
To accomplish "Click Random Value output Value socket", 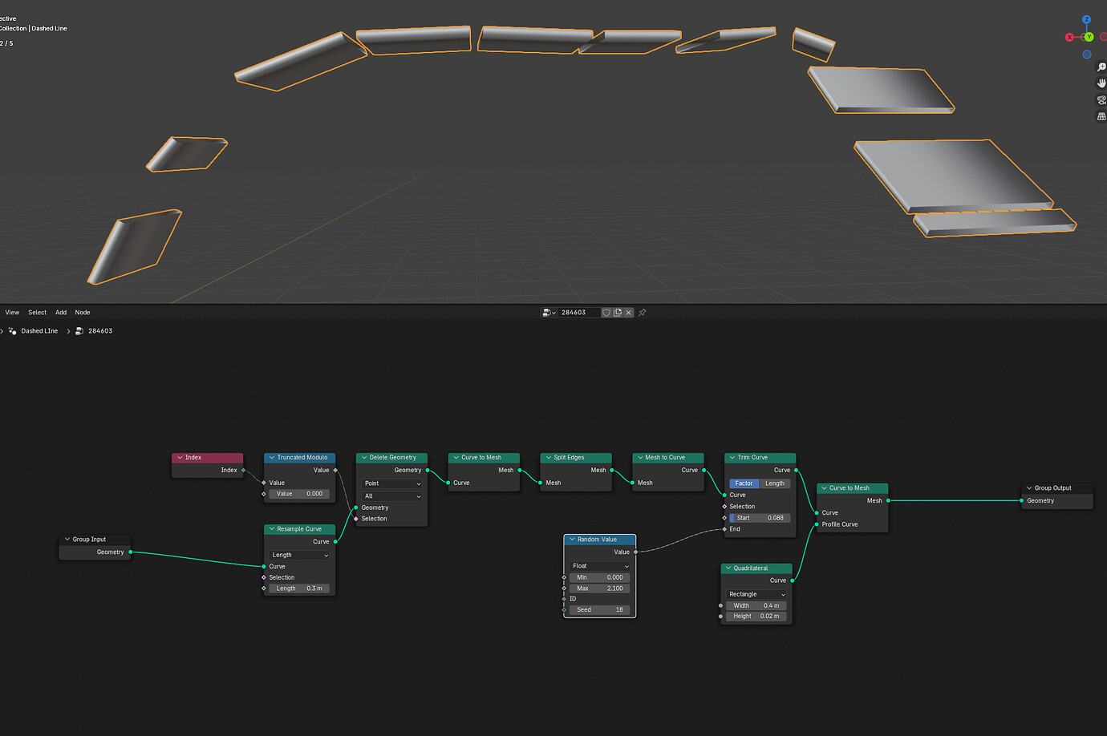I will [635, 552].
